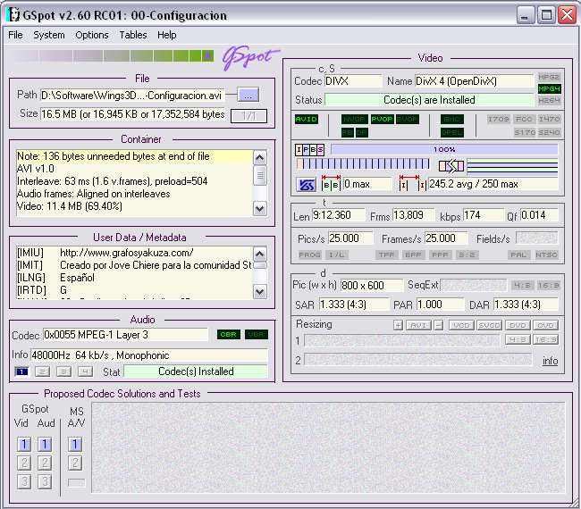Image resolution: width=581 pixels, height=509 pixels.
Task: Click Container list scroll-up arrow
Action: [260, 158]
